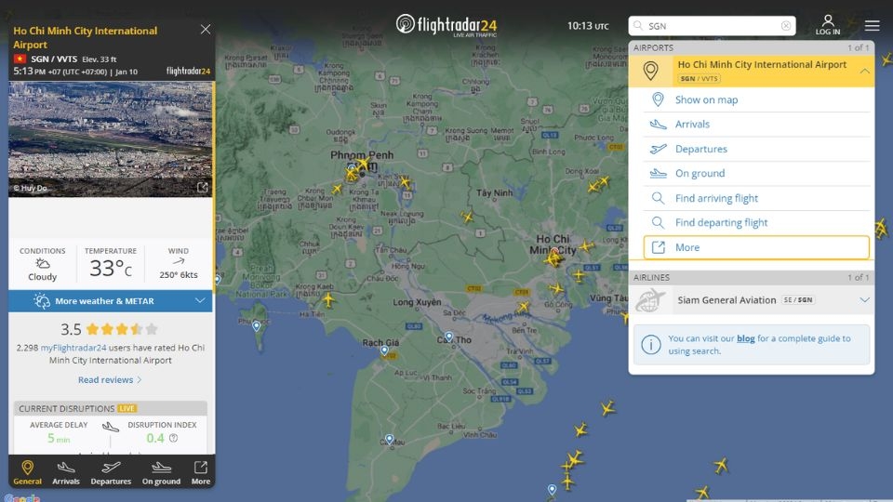
Task: Select Departures in search dropdown
Action: [x=756, y=149]
